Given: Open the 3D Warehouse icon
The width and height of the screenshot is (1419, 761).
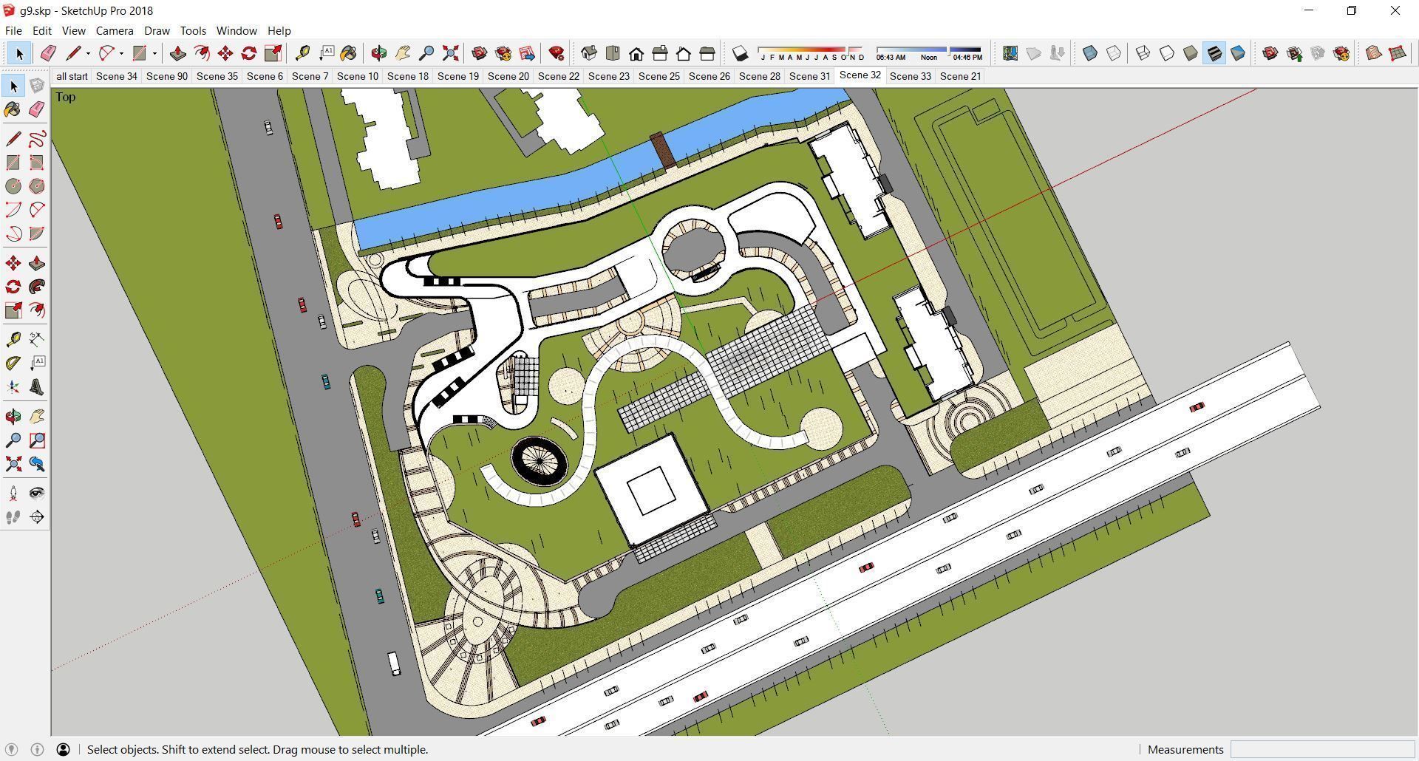Looking at the screenshot, I should pos(480,53).
